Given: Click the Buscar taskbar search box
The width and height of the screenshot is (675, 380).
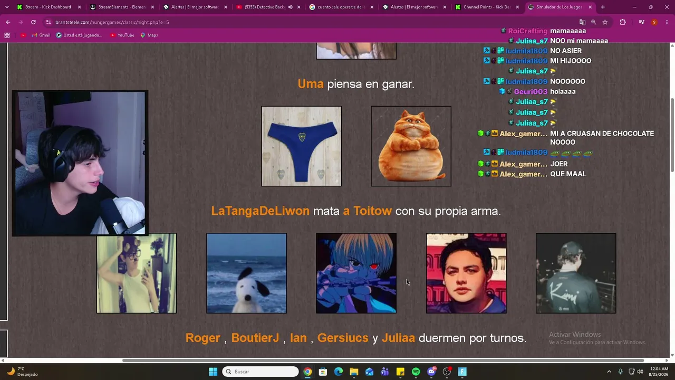Looking at the screenshot, I should point(261,372).
